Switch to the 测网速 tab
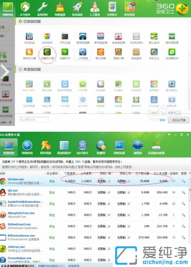Viewport: 191px width, 267px height. pyautogui.click(x=138, y=147)
